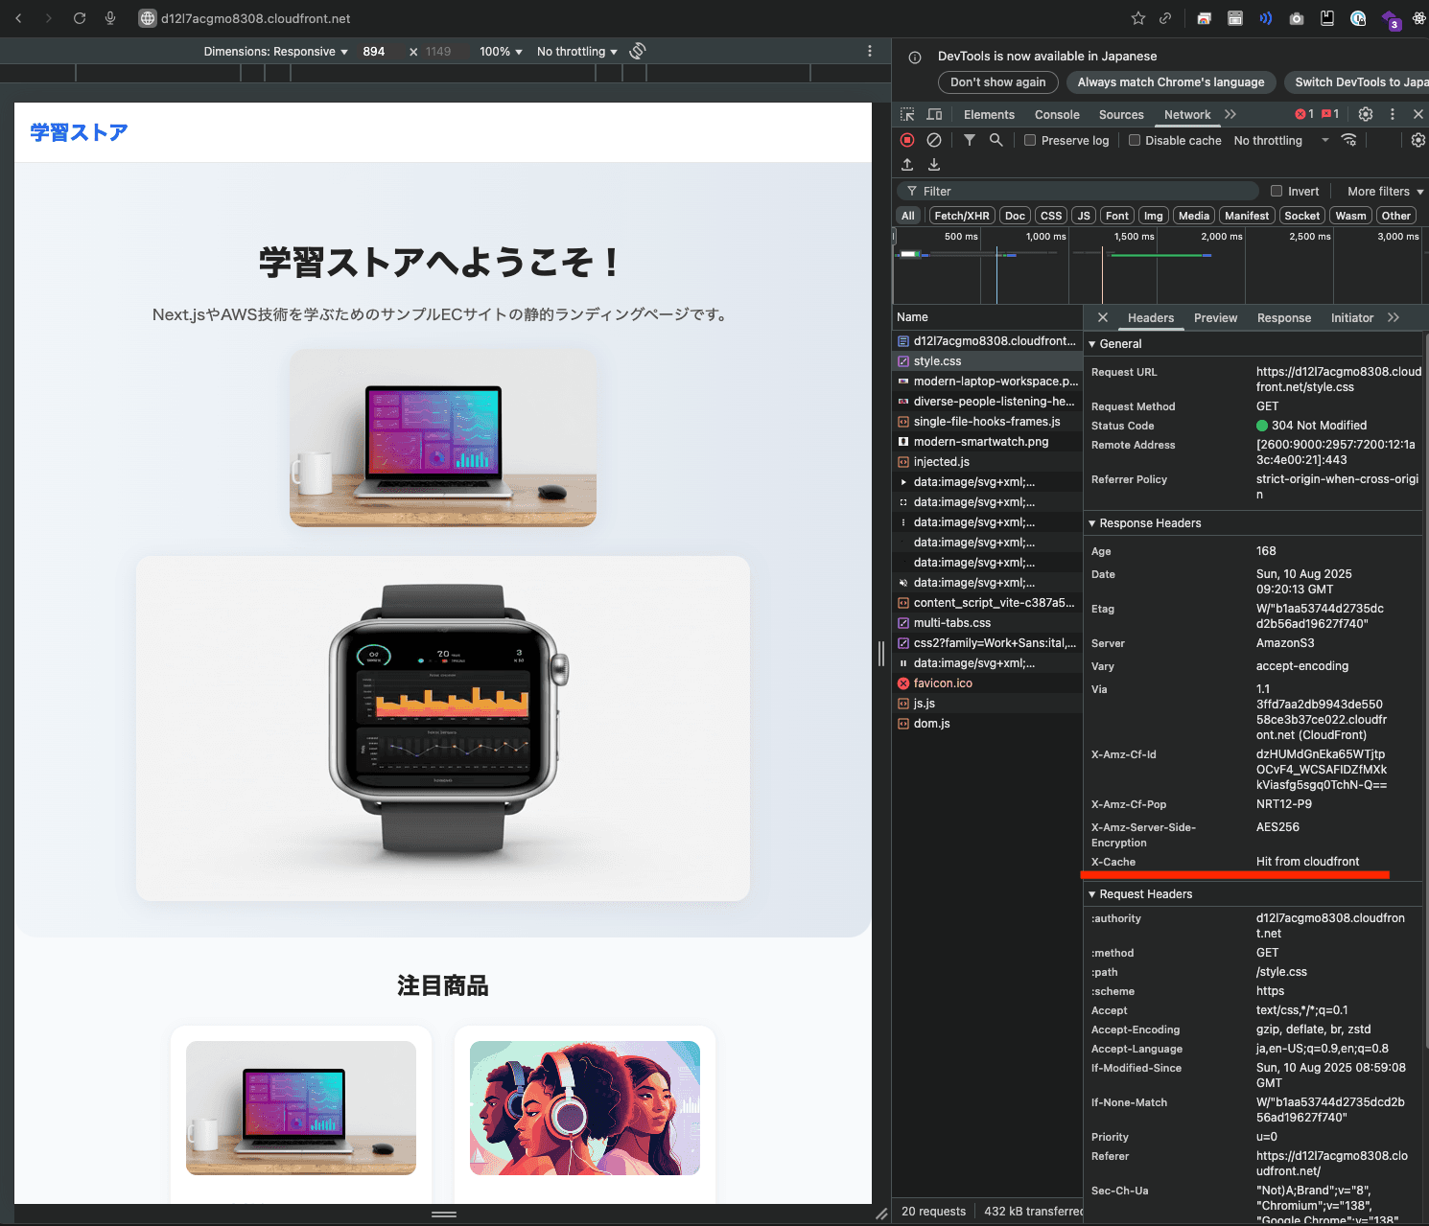Click the inspect element picker icon
This screenshot has height=1226, width=1429.
907,114
